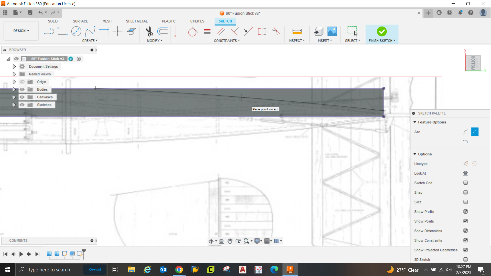Select the Create Sketch plane icon
491x276 pixels.
(131, 31)
